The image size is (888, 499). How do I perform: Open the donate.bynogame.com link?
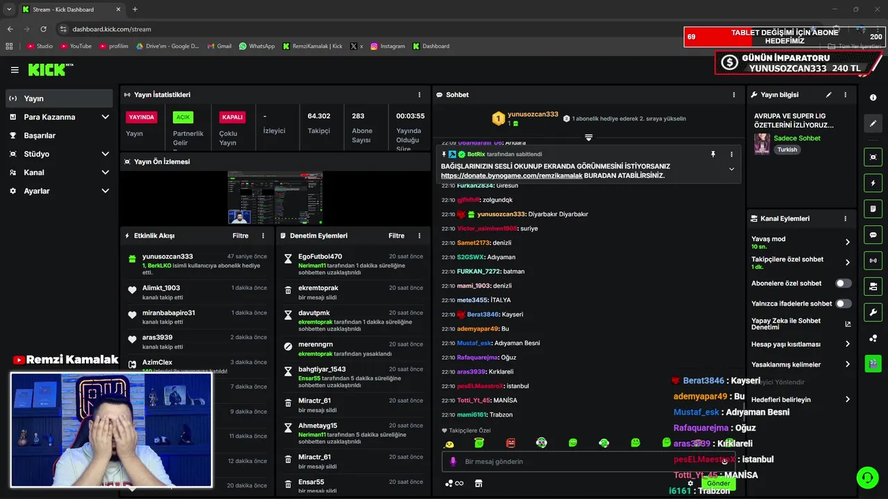pos(511,175)
